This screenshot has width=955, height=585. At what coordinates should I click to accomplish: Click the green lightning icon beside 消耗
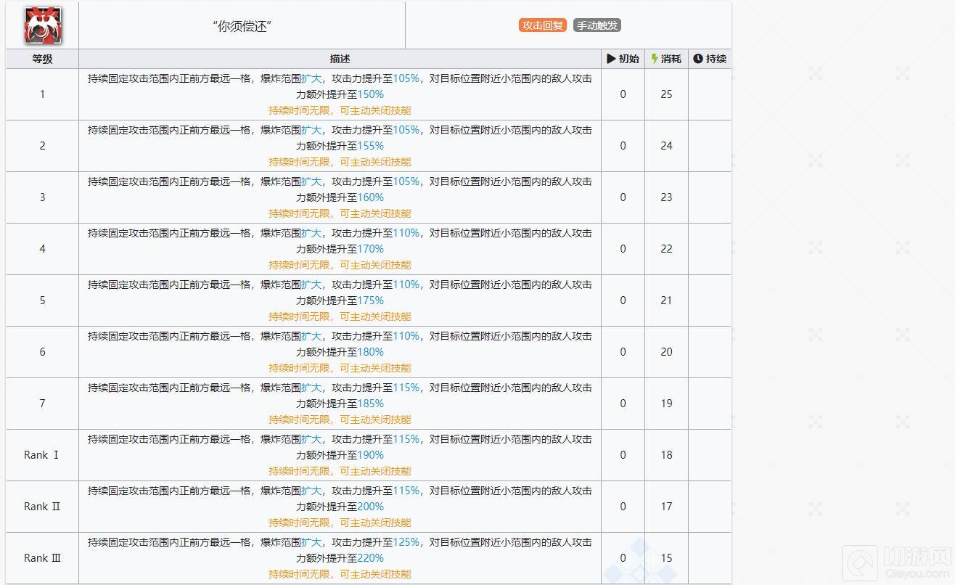(655, 59)
